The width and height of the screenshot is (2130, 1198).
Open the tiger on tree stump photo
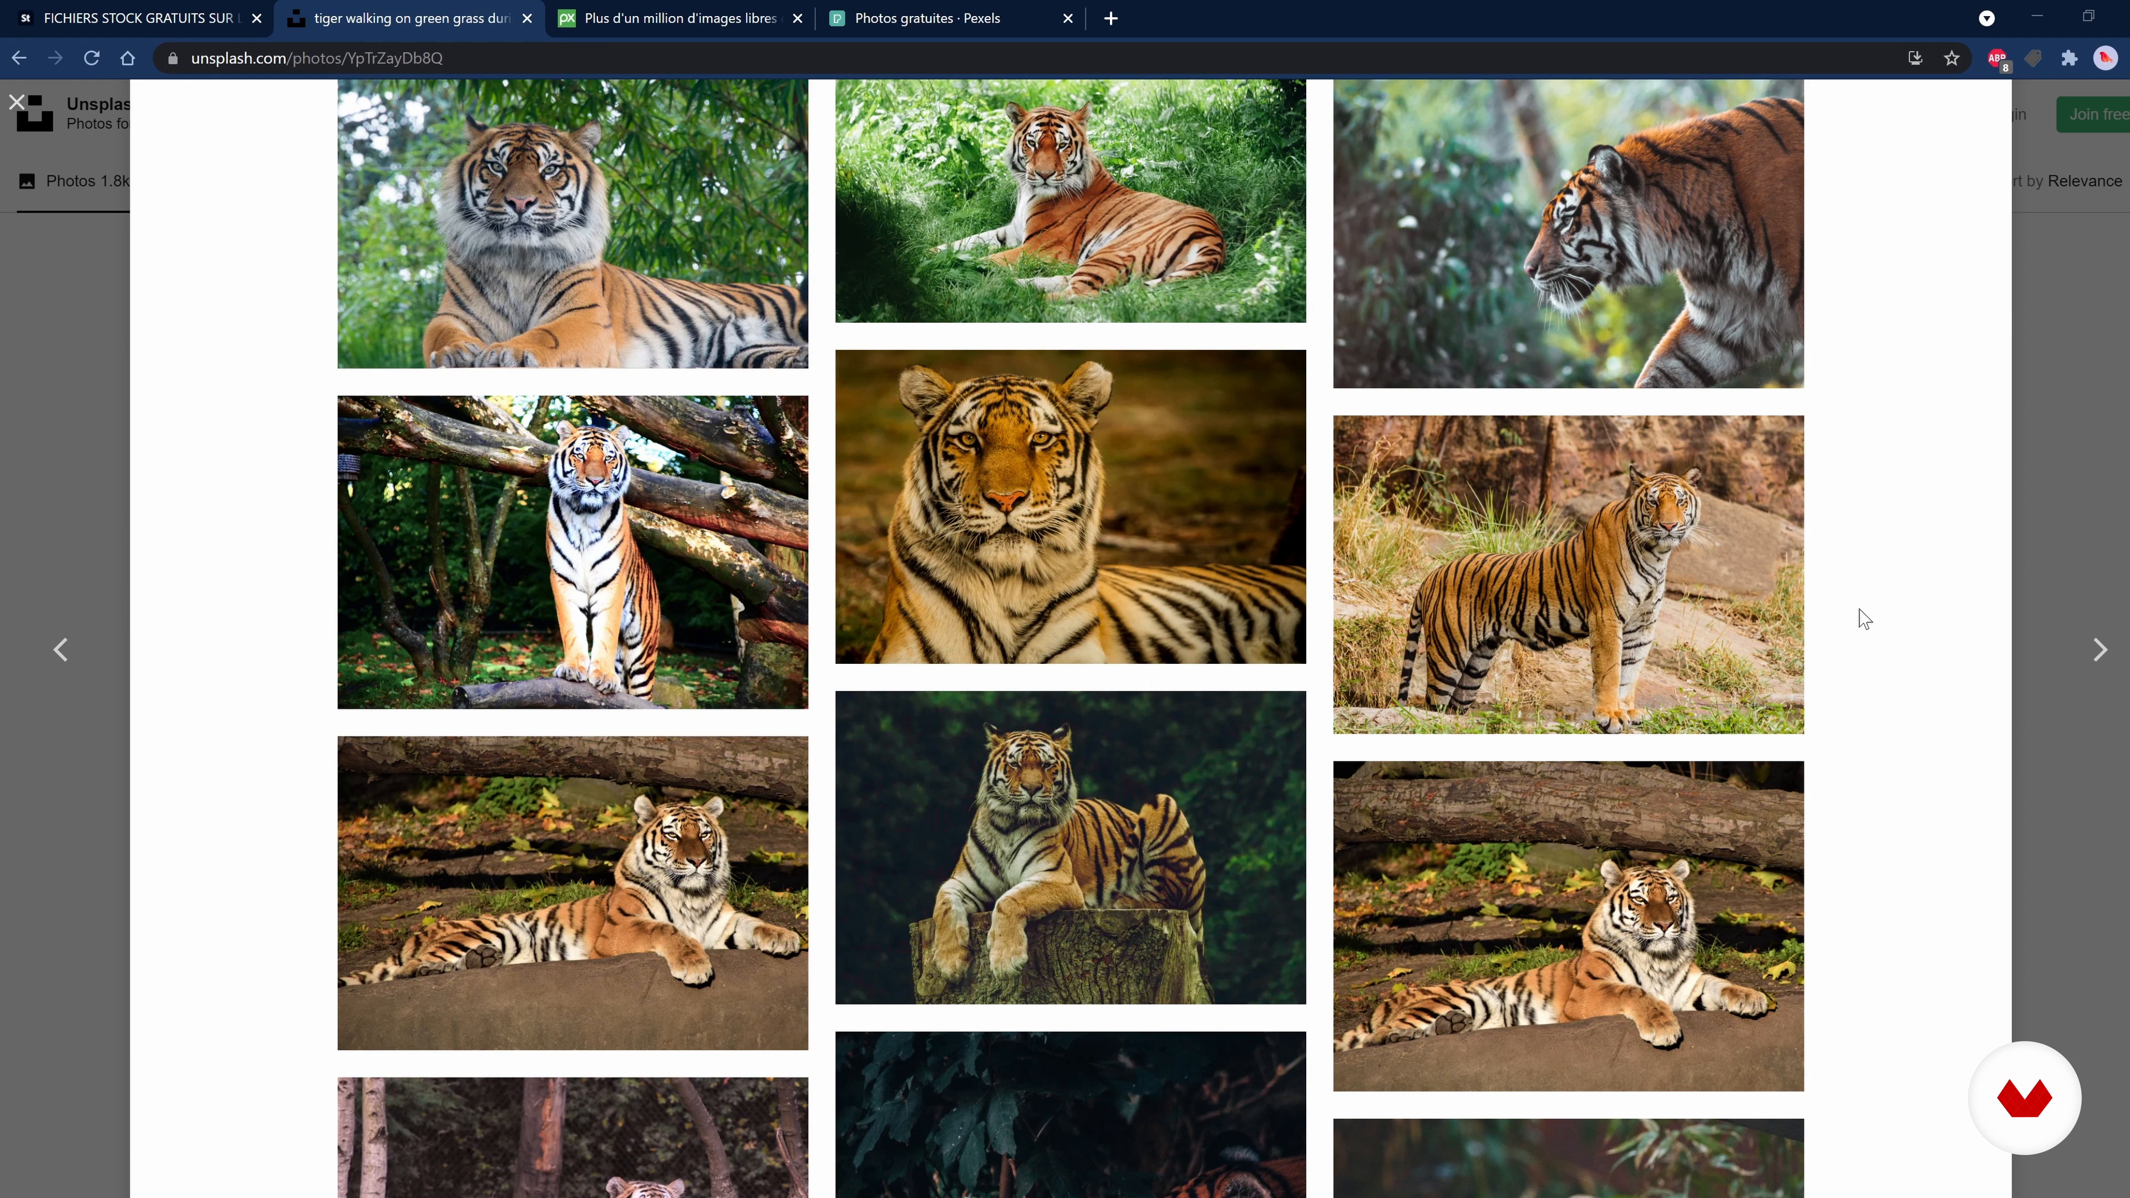[1070, 847]
